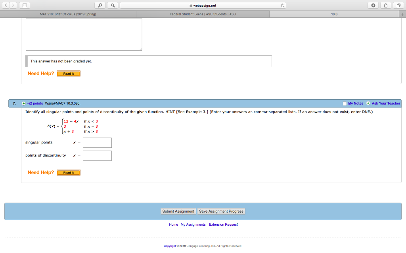Go back to the previous page
Screen dimensions: 406x253
click(6, 5)
